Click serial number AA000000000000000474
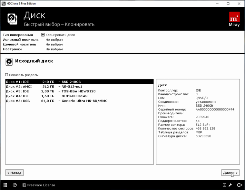The width and height of the screenshot is (245, 190). pos(215,109)
